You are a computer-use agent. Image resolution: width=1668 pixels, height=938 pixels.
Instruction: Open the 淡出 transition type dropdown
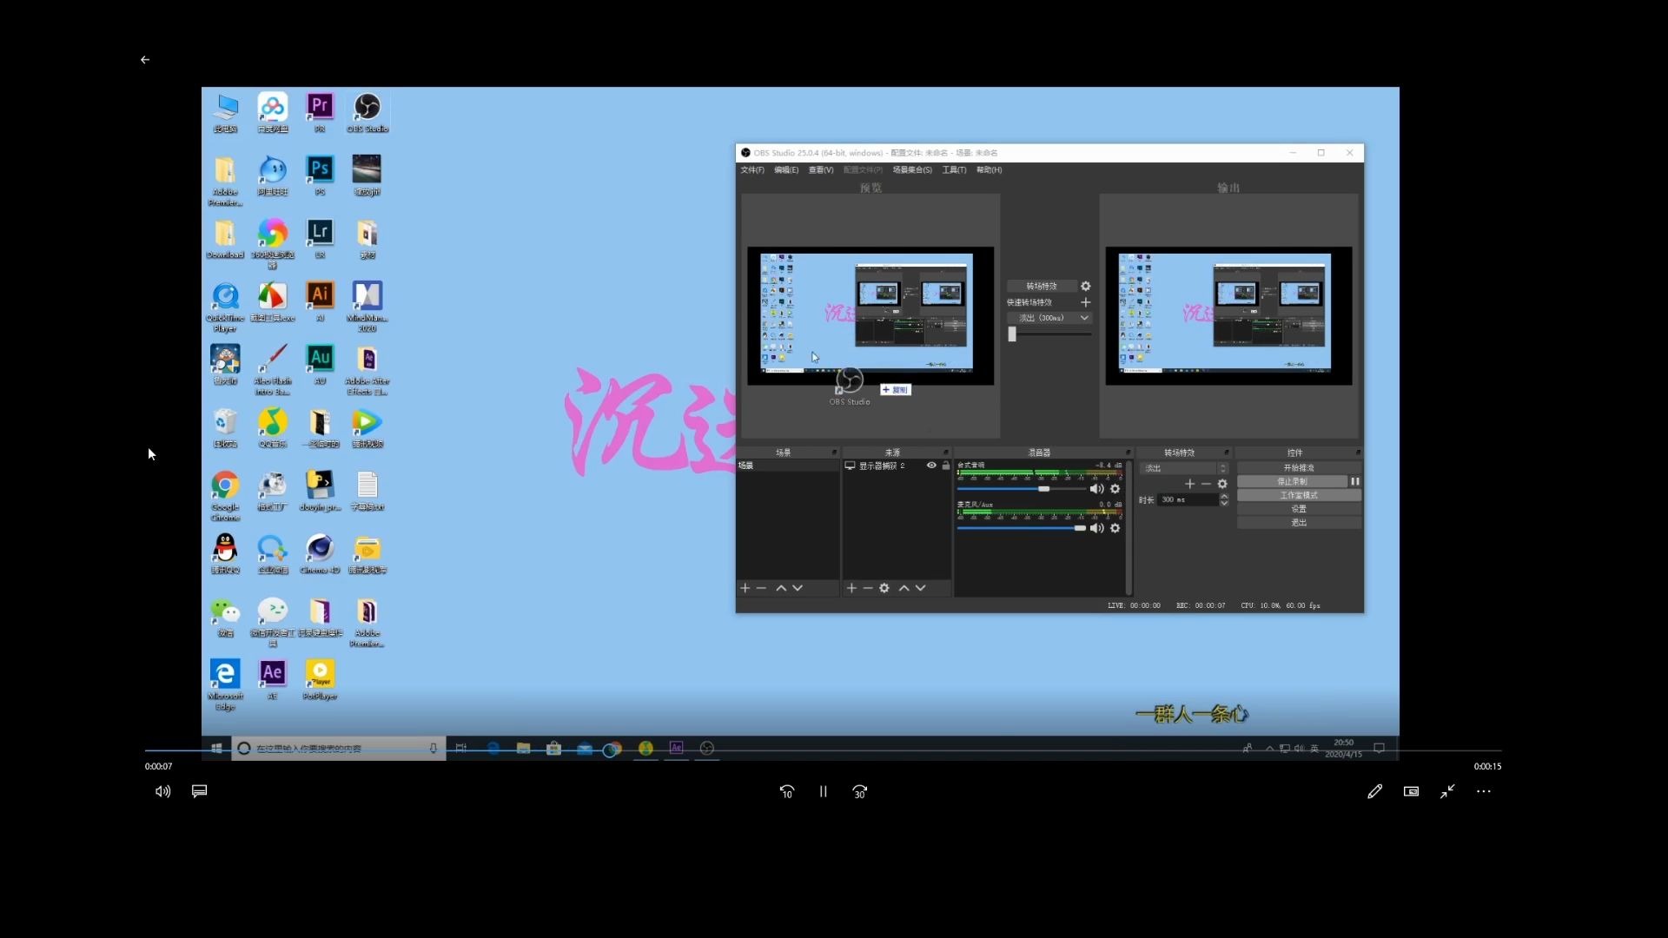point(1183,468)
